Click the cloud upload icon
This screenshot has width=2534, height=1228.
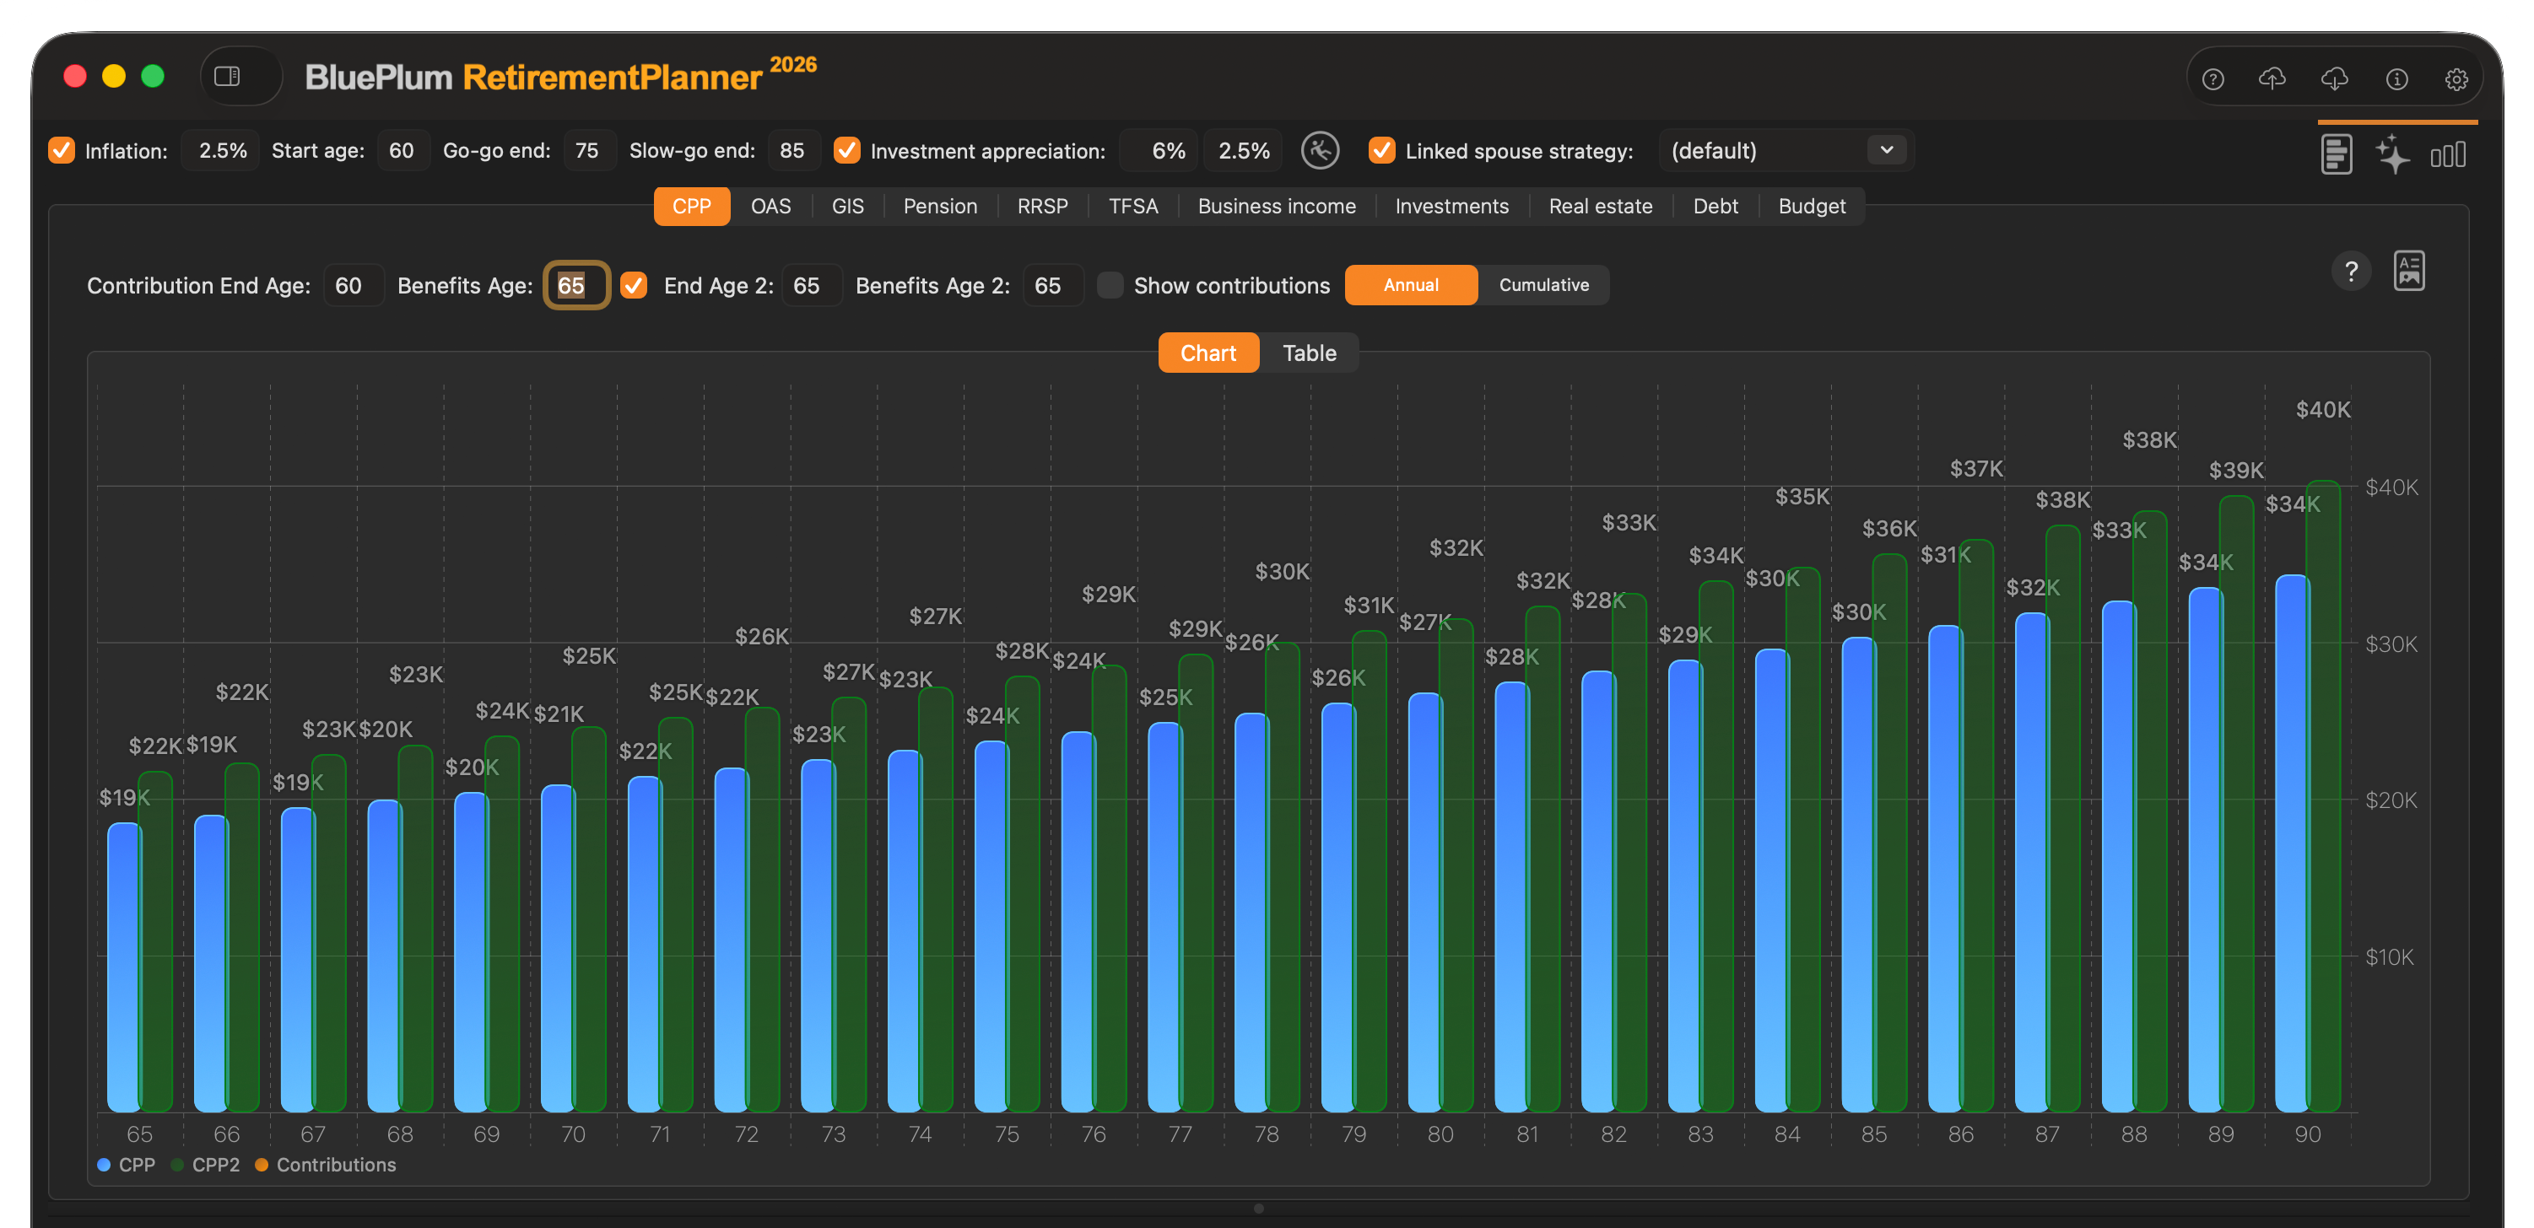pos(2272,78)
